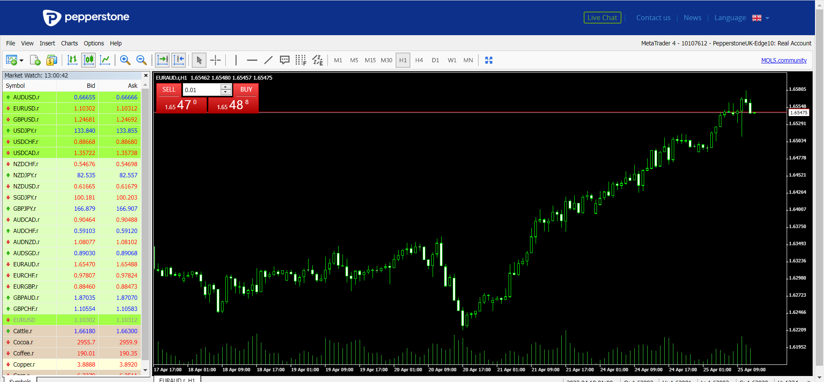Click the zoom in magnifier icon
Screen dimensions: 824x382
[125, 60]
